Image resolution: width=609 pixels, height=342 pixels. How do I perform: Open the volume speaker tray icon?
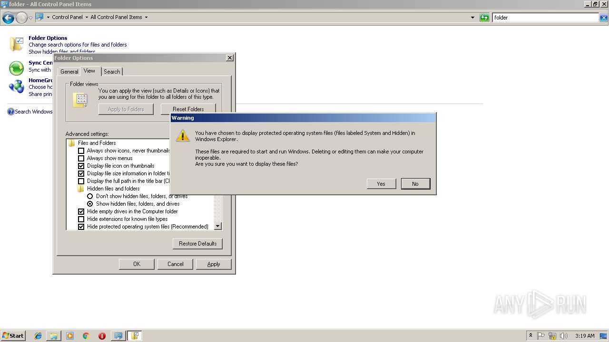coord(564,336)
